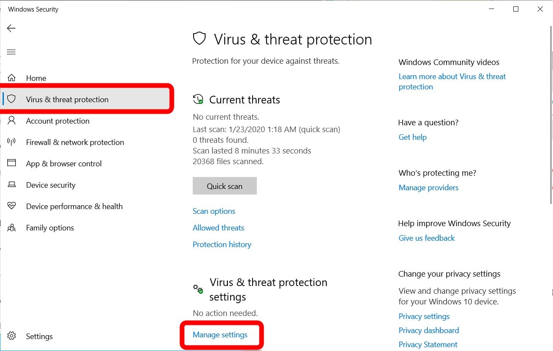553x351 pixels.
Task: Select the Family options icon
Action: 12,227
